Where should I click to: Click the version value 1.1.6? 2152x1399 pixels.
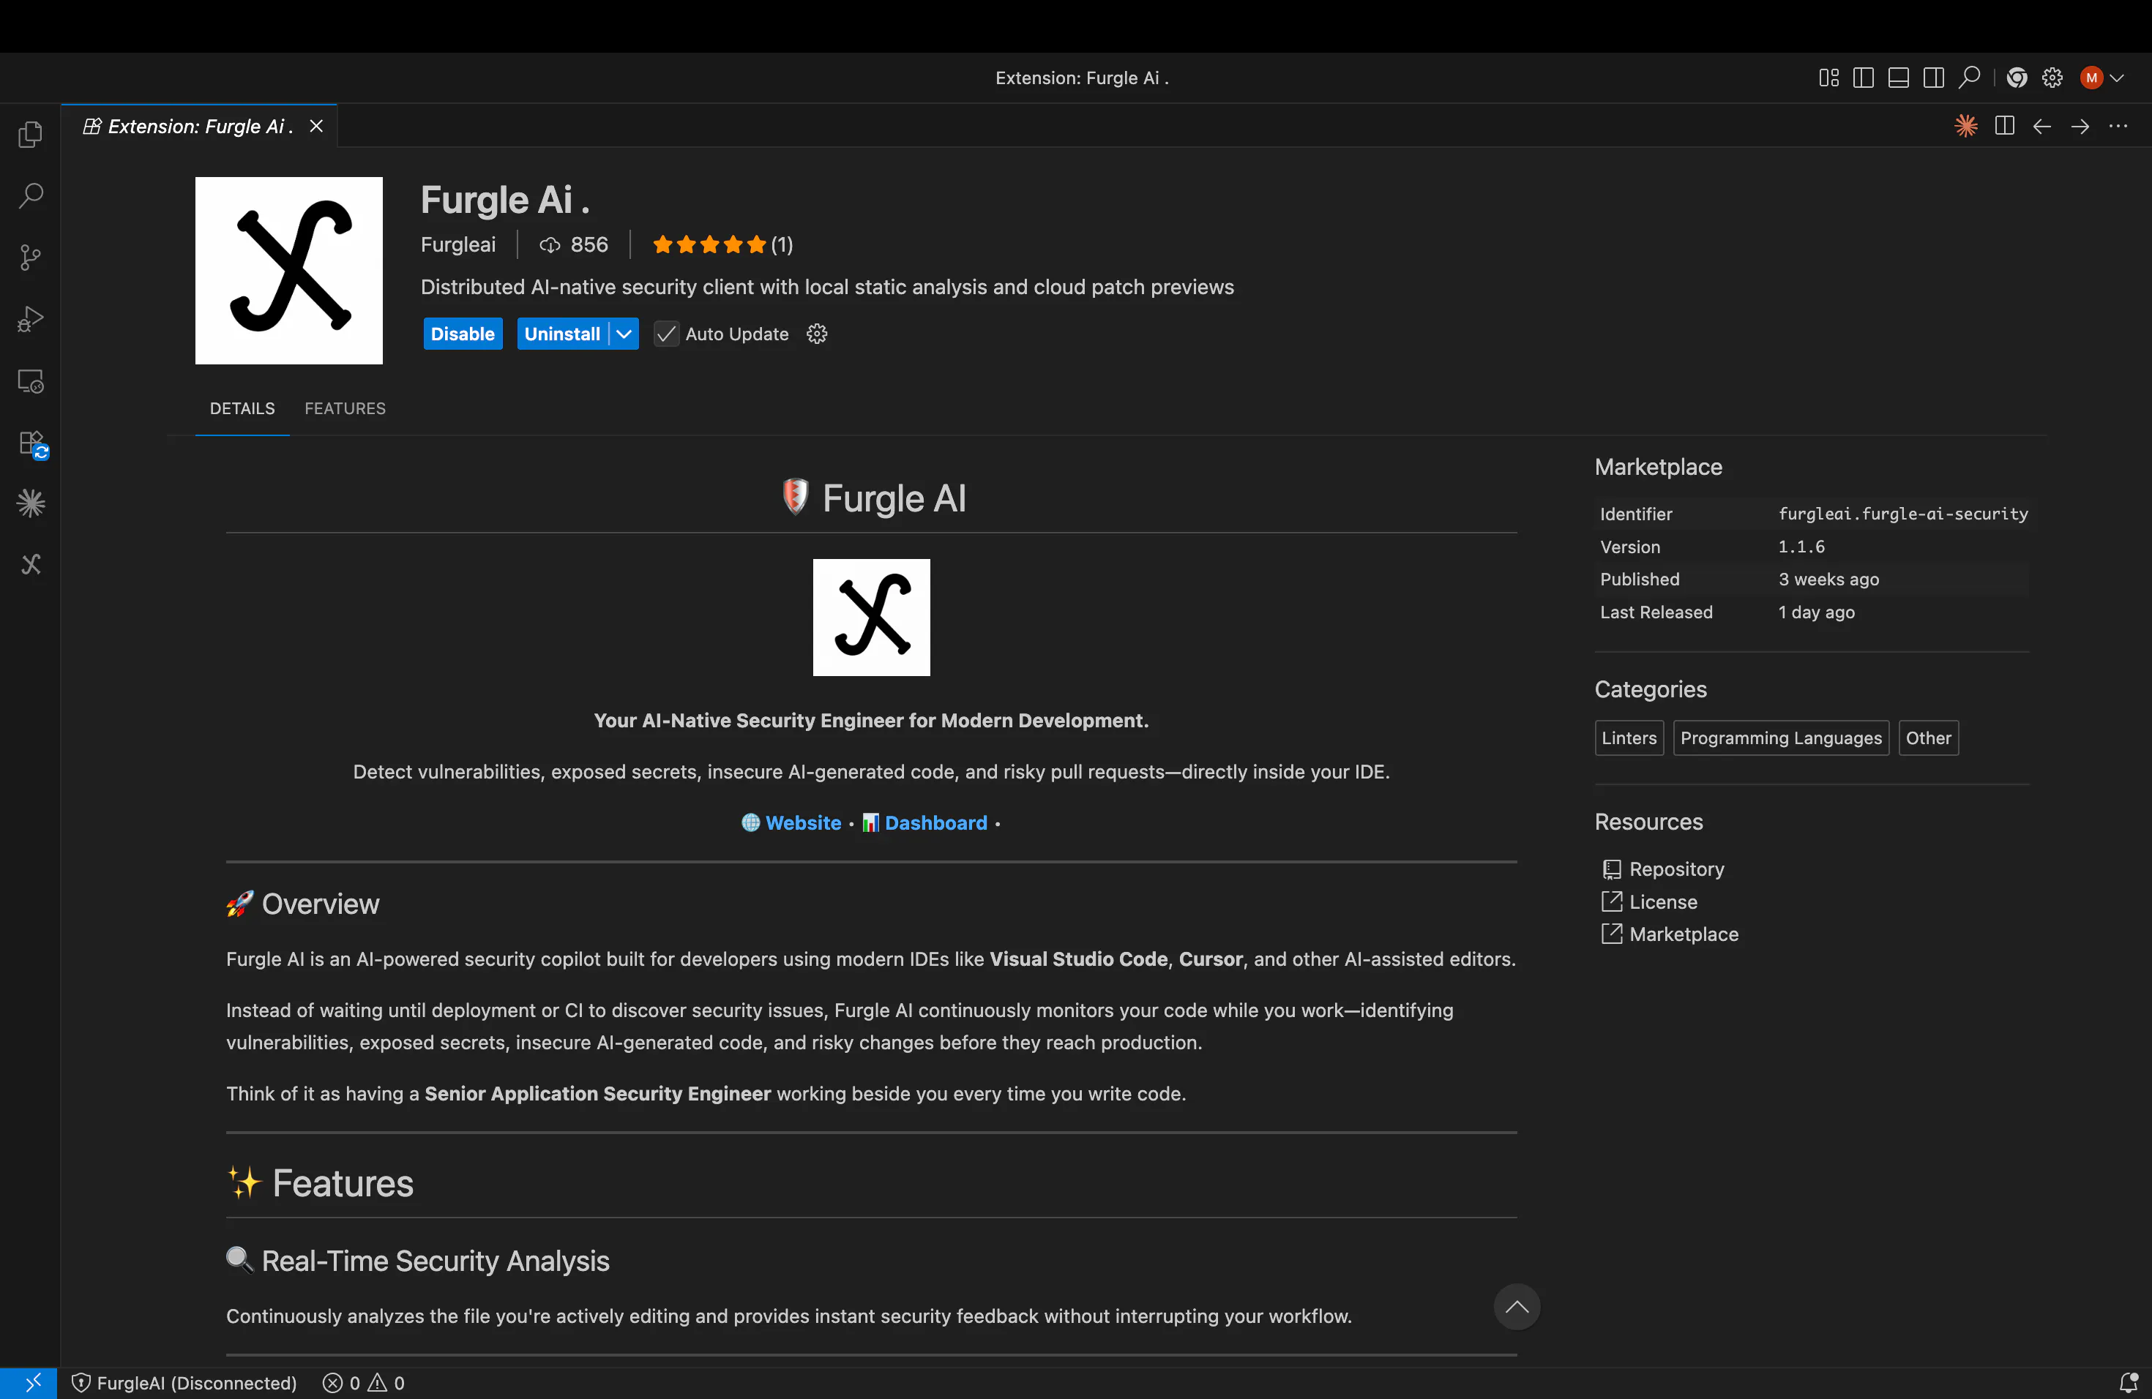1801,546
